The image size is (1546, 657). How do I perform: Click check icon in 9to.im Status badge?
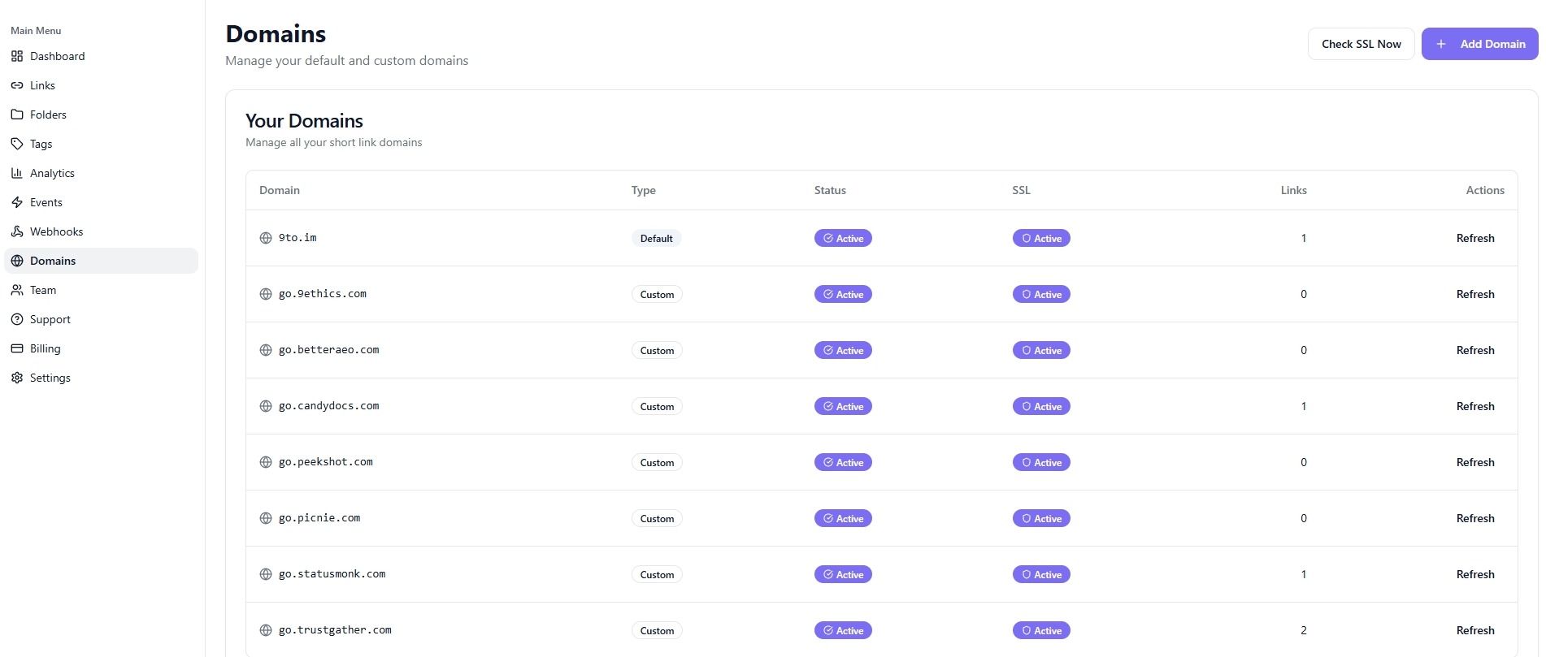[x=828, y=238]
